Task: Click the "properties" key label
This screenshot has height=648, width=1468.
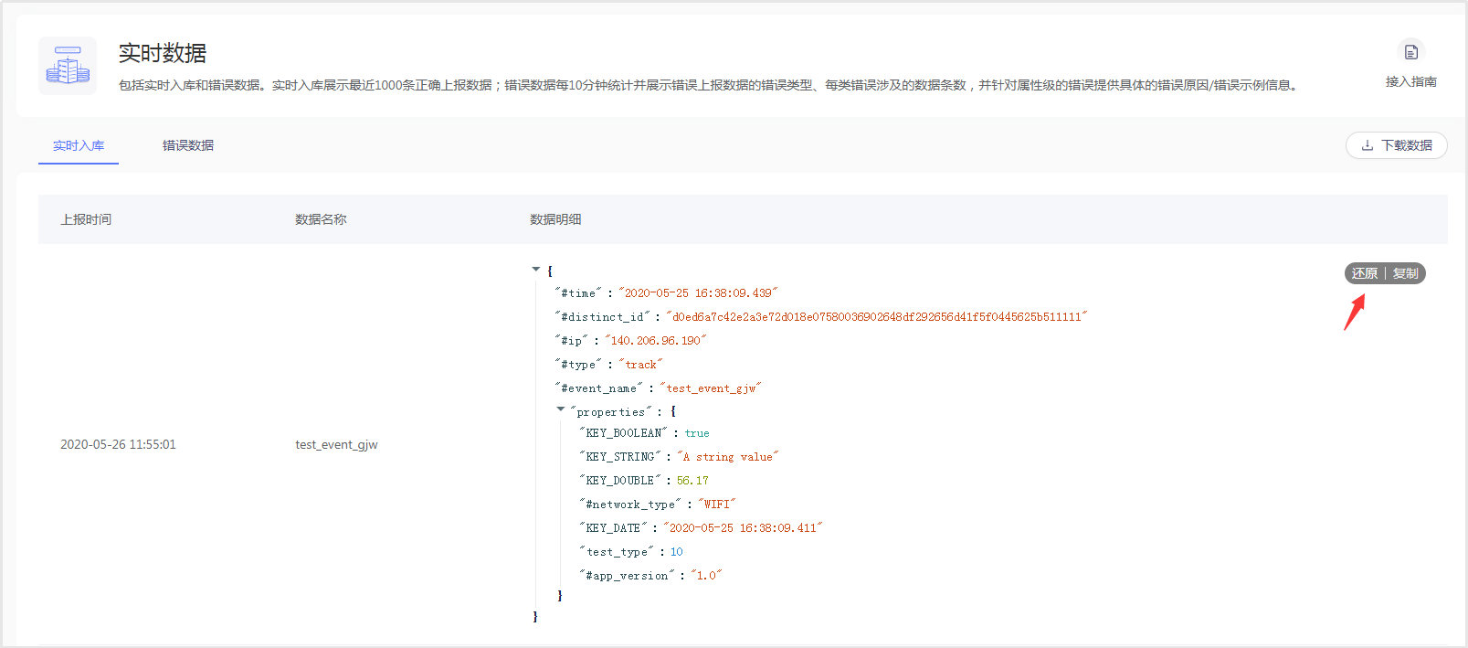Action: 611,412
